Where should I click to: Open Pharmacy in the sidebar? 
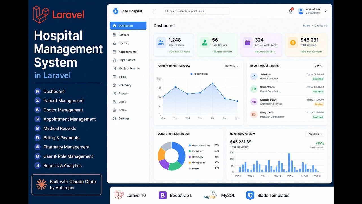(128, 85)
